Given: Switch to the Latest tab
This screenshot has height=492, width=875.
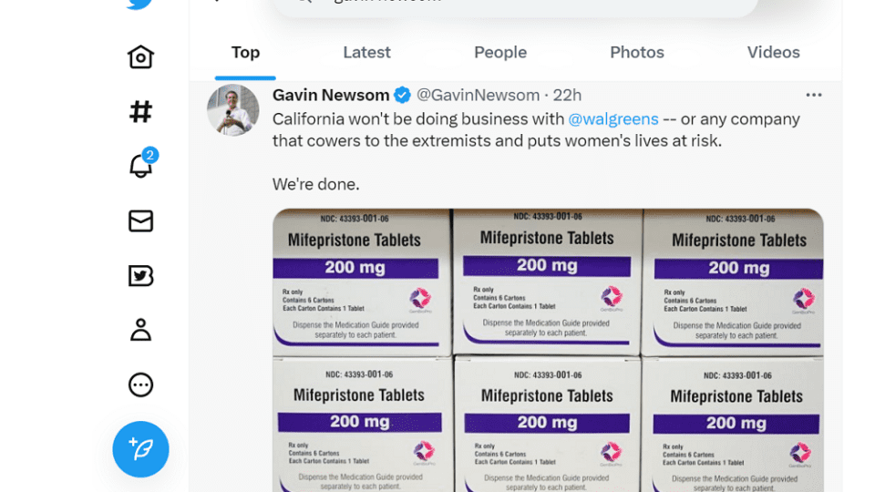Looking at the screenshot, I should (366, 53).
